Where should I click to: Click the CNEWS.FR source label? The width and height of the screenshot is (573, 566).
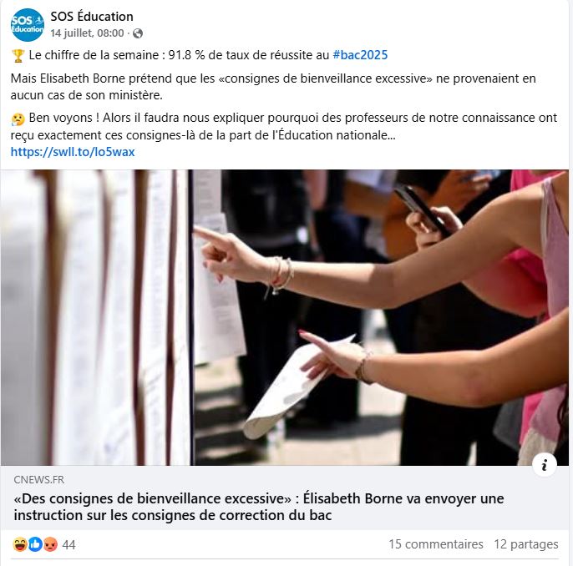(x=39, y=480)
